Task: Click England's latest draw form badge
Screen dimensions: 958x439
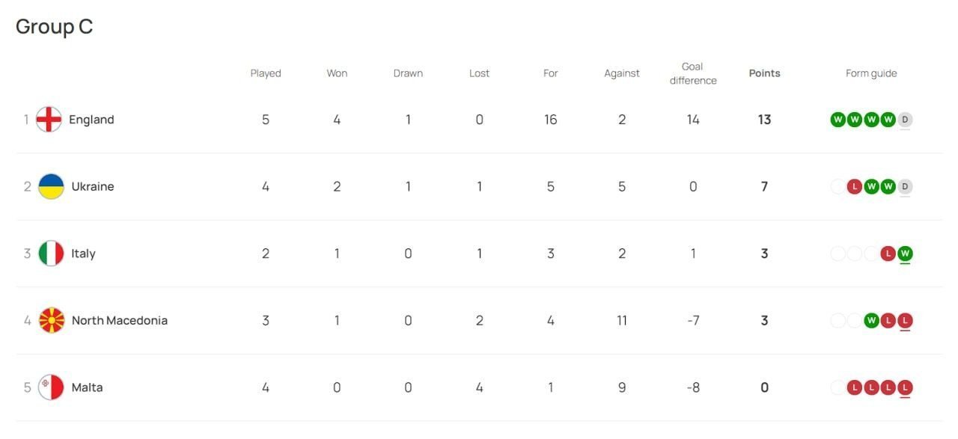Action: click(905, 120)
